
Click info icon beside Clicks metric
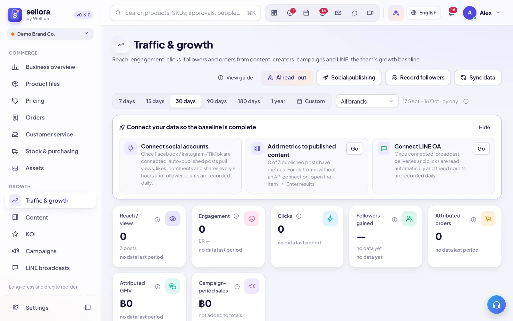point(299,216)
